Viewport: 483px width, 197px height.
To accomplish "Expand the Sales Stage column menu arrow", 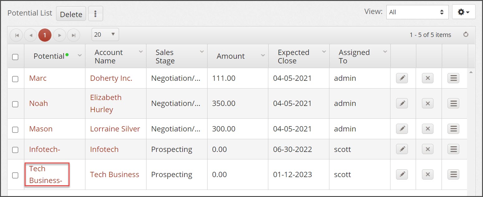I will tap(202, 52).
